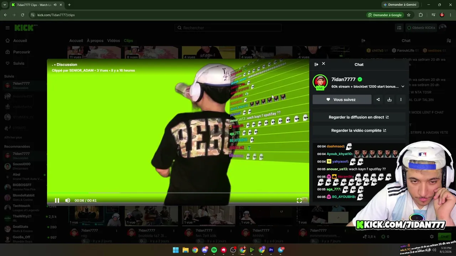Open the Chrome extensions puzzle icon
The height and width of the screenshot is (256, 456).
click(421, 15)
